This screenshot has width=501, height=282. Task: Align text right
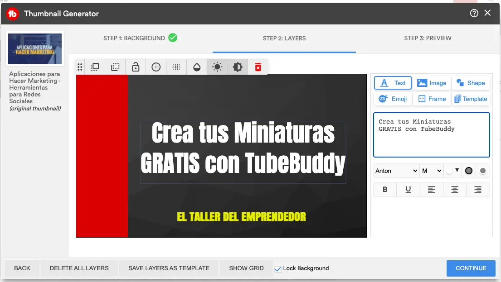(478, 190)
